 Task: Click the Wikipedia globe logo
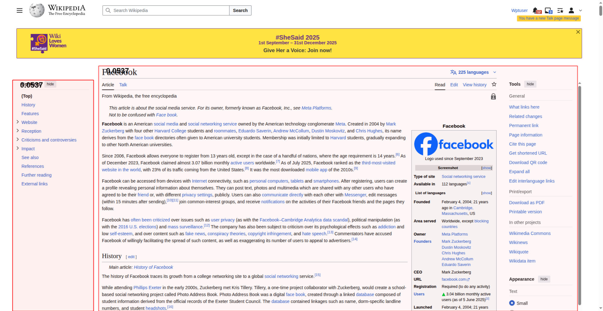point(37,11)
